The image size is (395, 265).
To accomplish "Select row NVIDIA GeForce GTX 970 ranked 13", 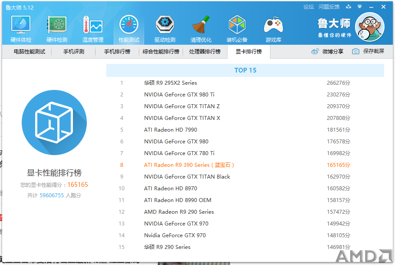I will pos(245,223).
